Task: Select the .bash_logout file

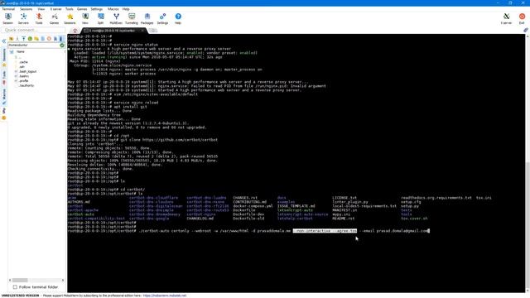Action: tap(27, 72)
